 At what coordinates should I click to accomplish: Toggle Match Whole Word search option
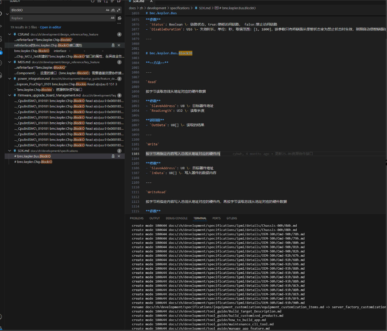point(113,10)
